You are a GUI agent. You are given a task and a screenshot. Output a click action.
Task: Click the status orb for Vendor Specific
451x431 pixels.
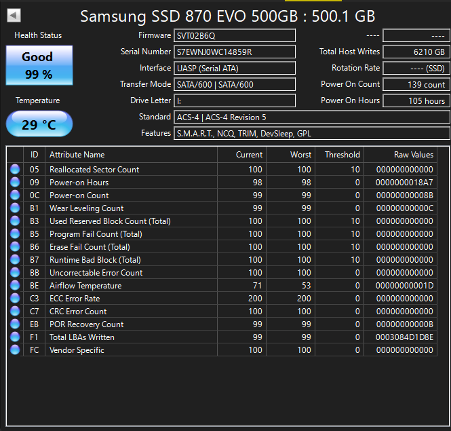tap(15, 350)
